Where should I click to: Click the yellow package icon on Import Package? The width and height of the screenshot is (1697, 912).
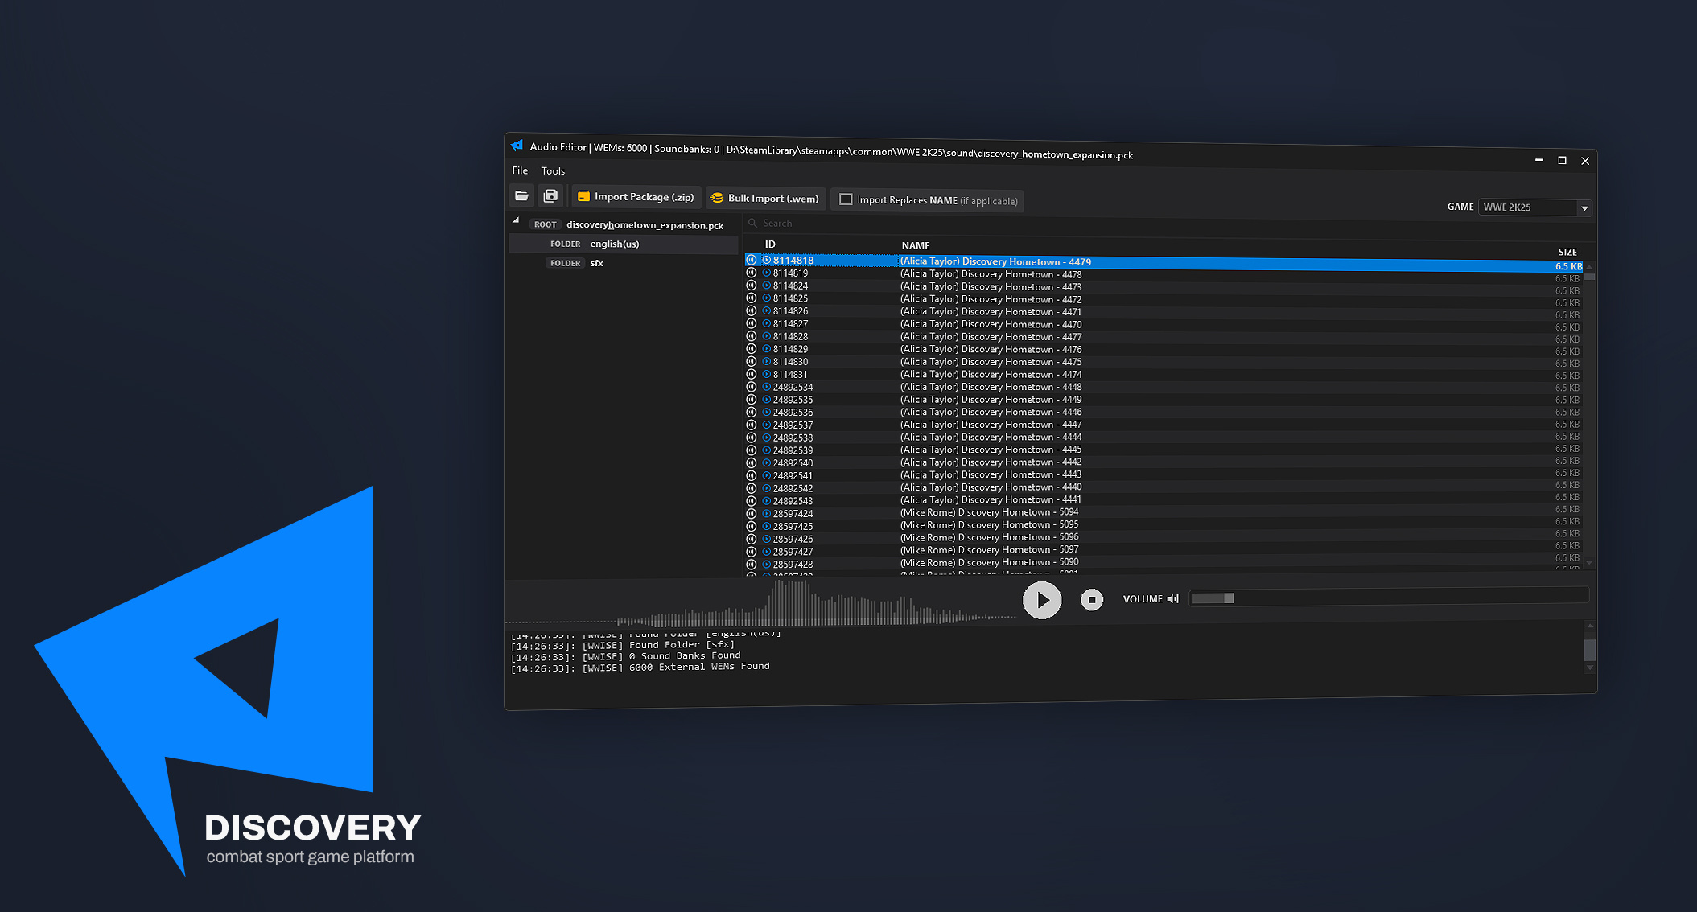583,196
